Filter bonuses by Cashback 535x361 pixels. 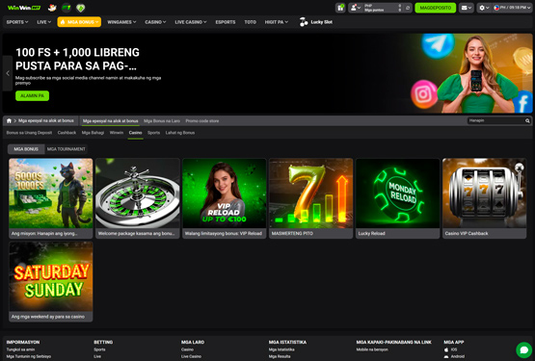[67, 133]
